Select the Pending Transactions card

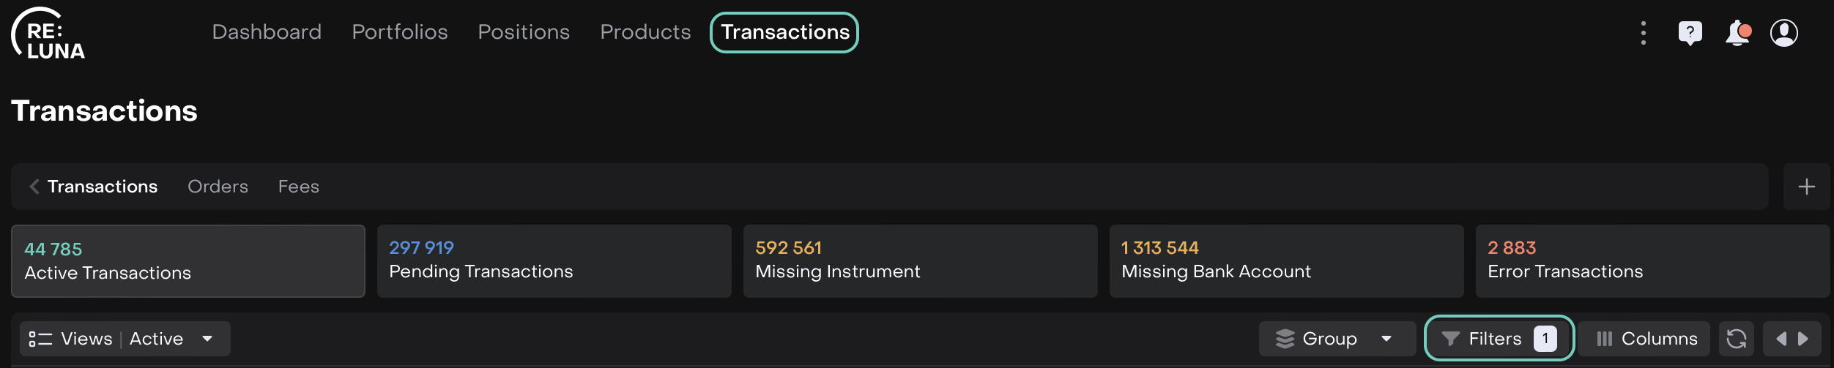pyautogui.click(x=554, y=260)
